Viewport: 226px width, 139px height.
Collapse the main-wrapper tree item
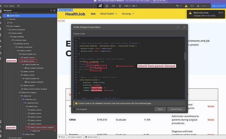(6, 26)
